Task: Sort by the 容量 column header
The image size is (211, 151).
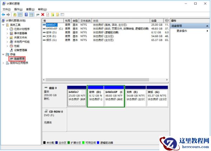Action: coord(156,21)
